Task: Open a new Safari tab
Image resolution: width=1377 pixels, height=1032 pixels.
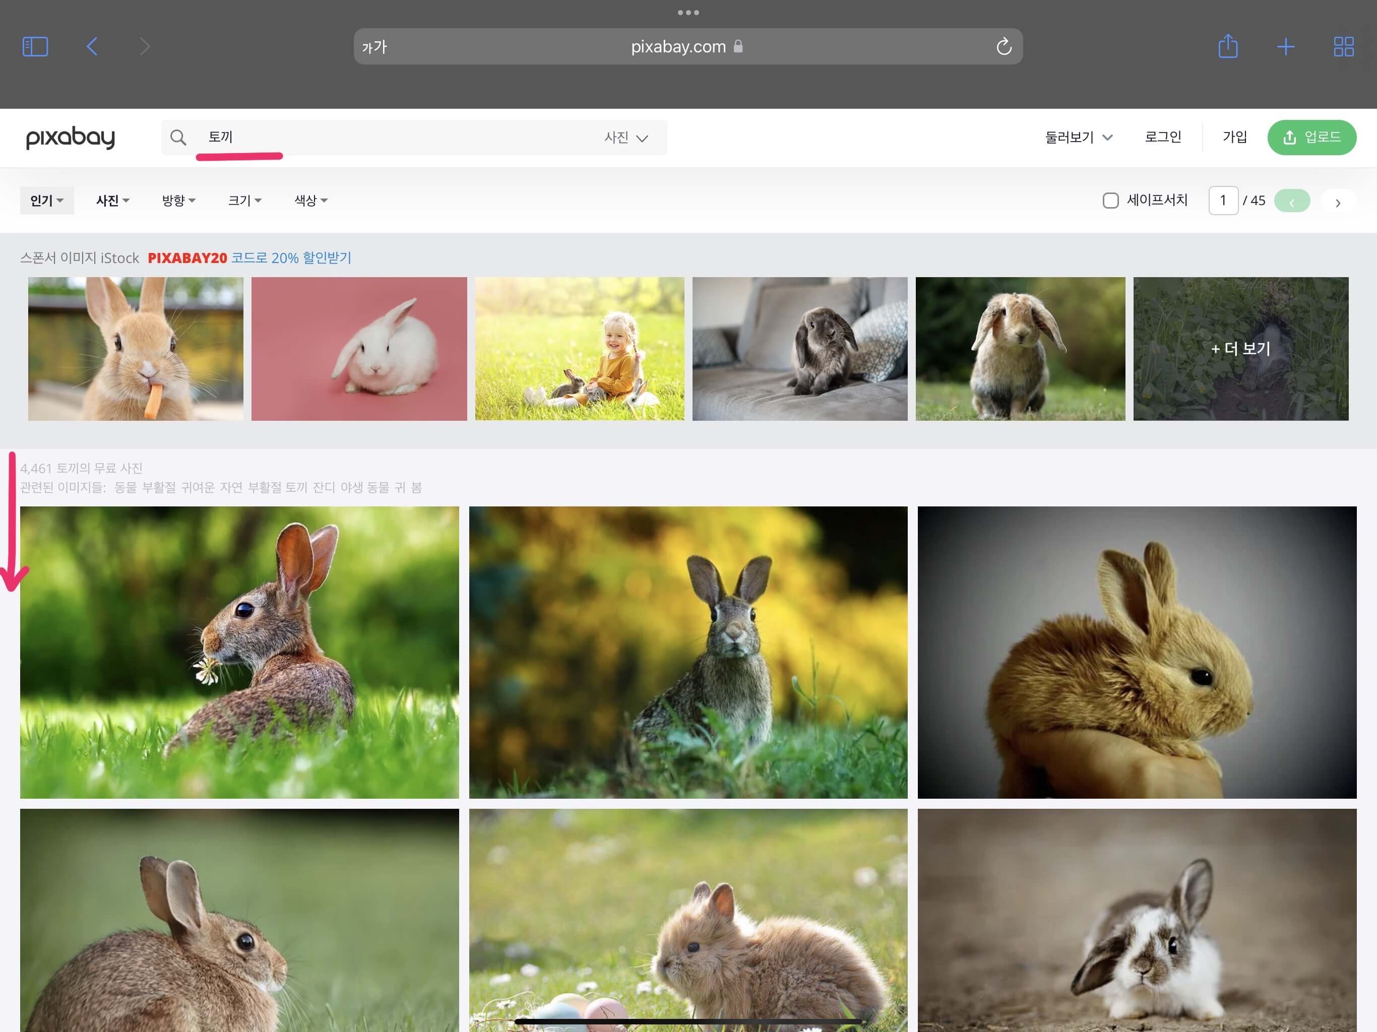Action: coord(1285,47)
